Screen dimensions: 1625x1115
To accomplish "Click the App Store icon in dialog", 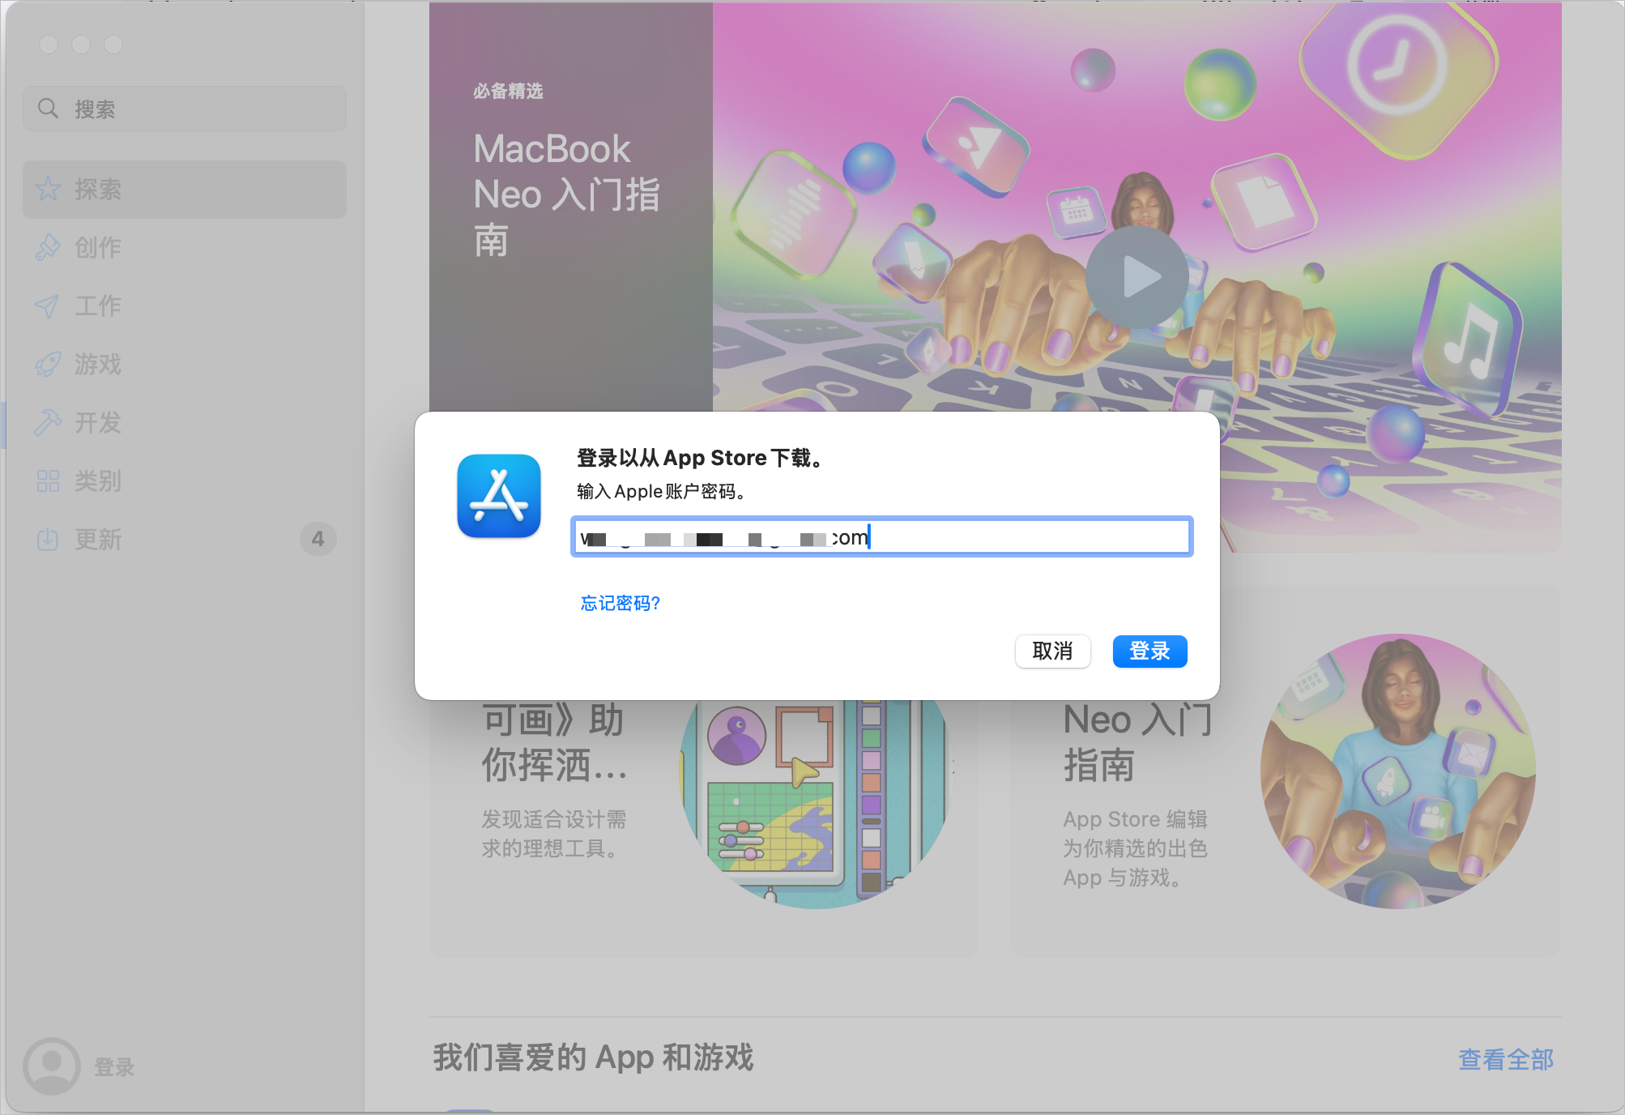I will pos(499,496).
